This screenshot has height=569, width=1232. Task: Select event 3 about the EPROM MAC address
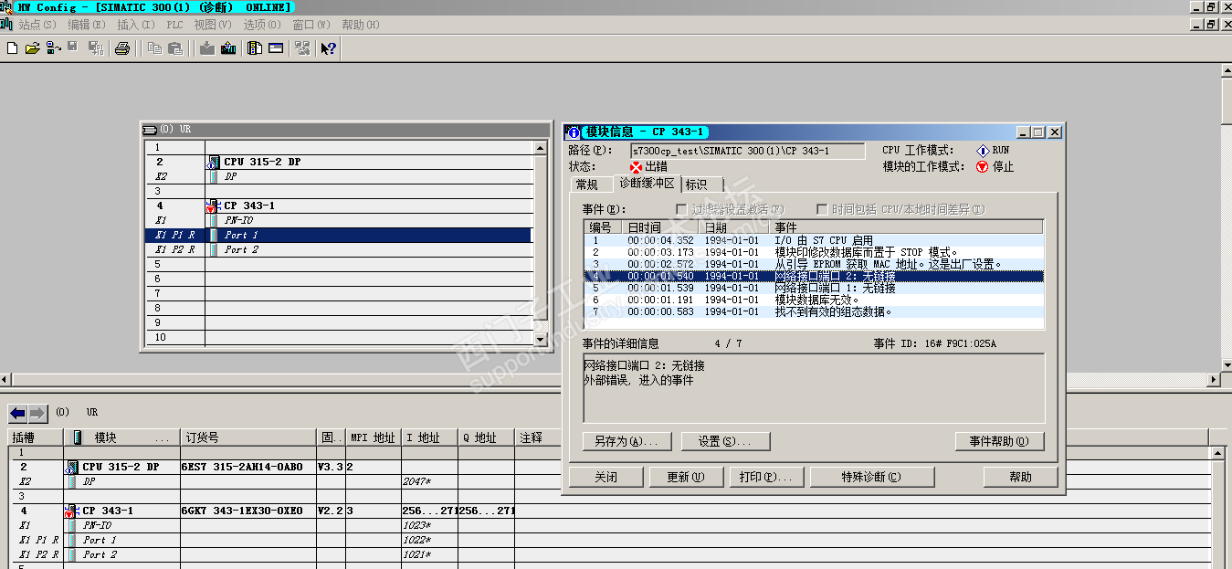tap(813, 264)
